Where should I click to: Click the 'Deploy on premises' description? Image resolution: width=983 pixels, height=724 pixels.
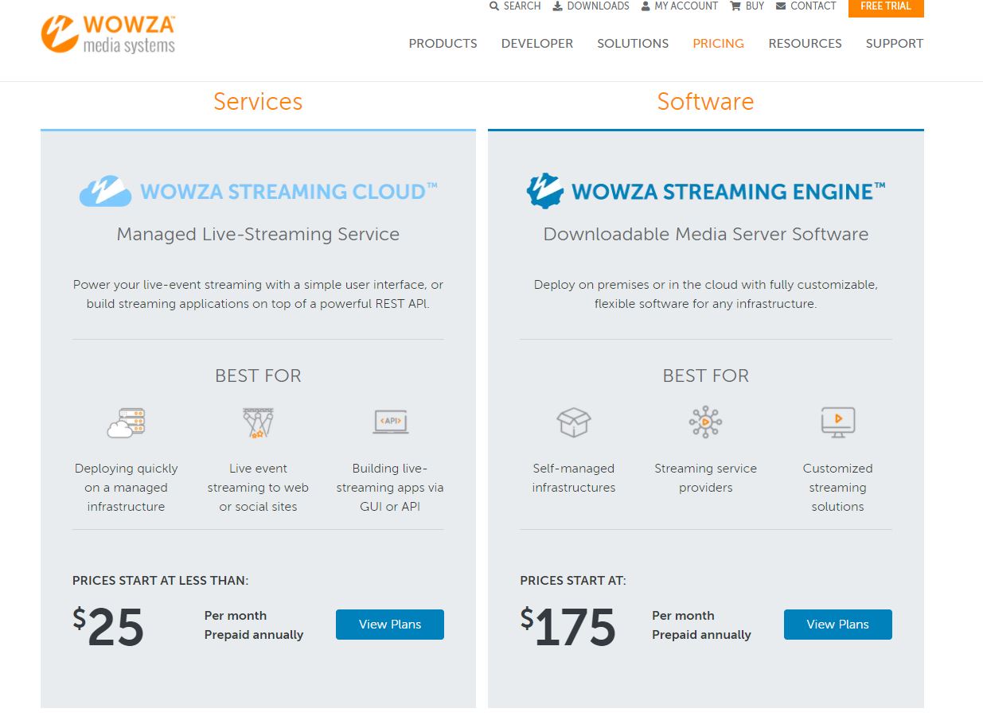pos(705,294)
